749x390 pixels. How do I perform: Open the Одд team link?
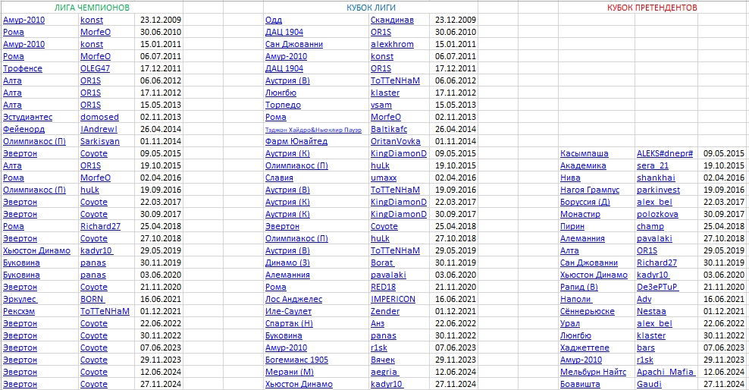[x=274, y=20]
